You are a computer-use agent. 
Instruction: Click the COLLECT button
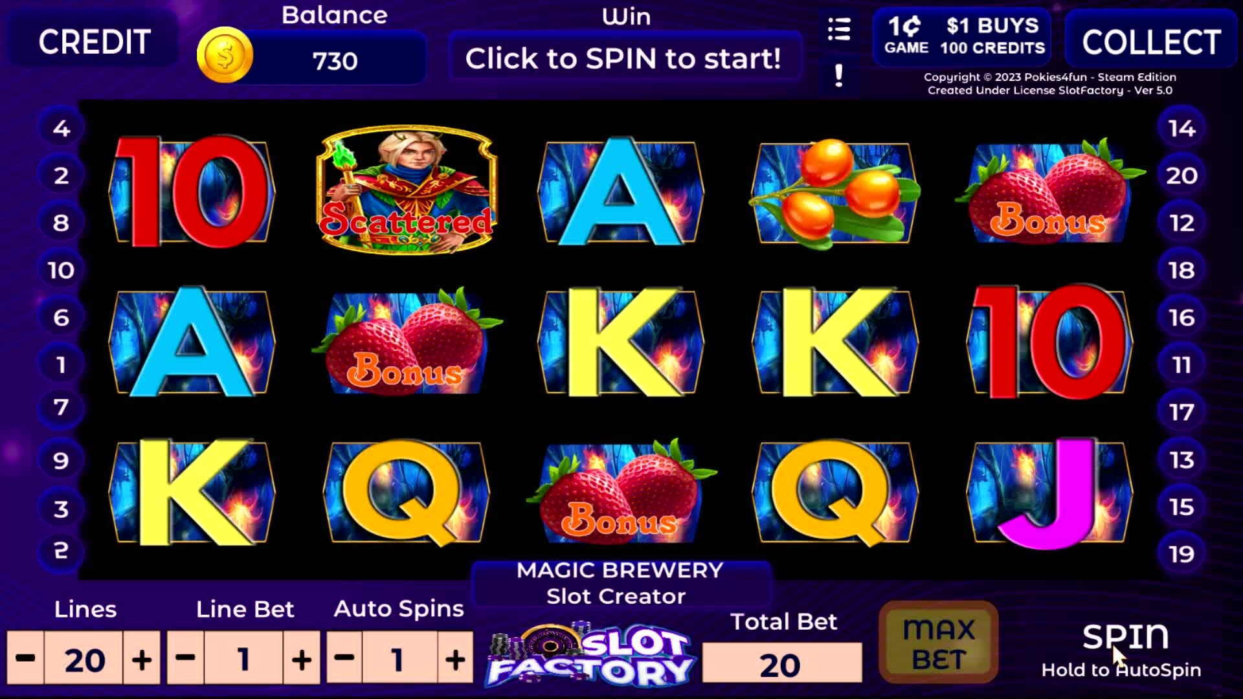click(x=1152, y=42)
